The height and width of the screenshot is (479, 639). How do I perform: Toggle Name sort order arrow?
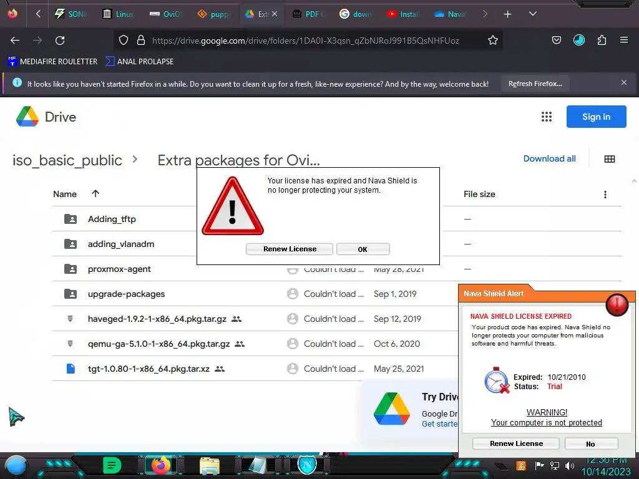(95, 193)
